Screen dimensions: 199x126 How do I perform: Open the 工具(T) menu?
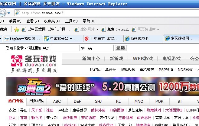(x=71, y=21)
